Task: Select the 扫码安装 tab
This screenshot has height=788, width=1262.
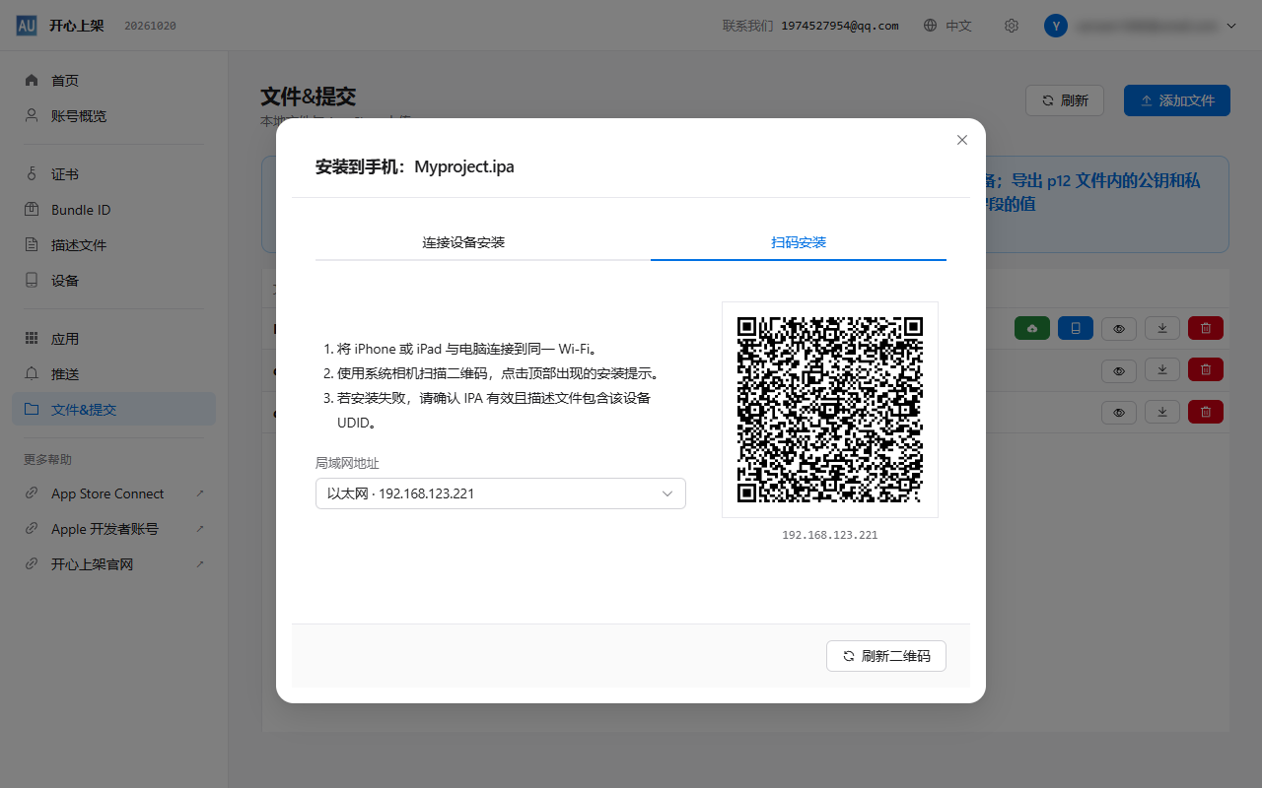Action: pyautogui.click(x=799, y=242)
